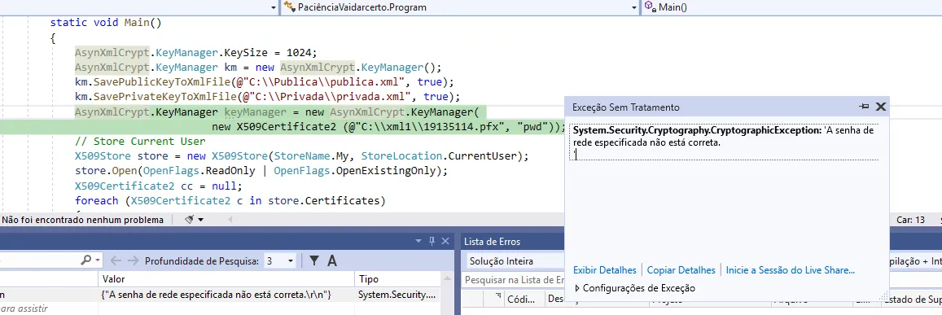This screenshot has width=942, height=315.
Task: Expand Configurações de Exceção section
Action: pos(635,288)
